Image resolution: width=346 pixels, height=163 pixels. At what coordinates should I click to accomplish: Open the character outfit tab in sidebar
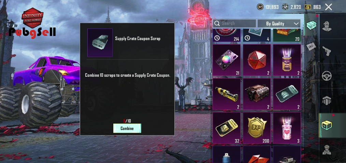(x=327, y=26)
